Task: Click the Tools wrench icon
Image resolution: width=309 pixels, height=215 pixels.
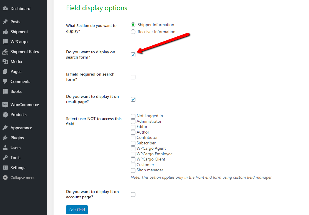Action: [5, 158]
